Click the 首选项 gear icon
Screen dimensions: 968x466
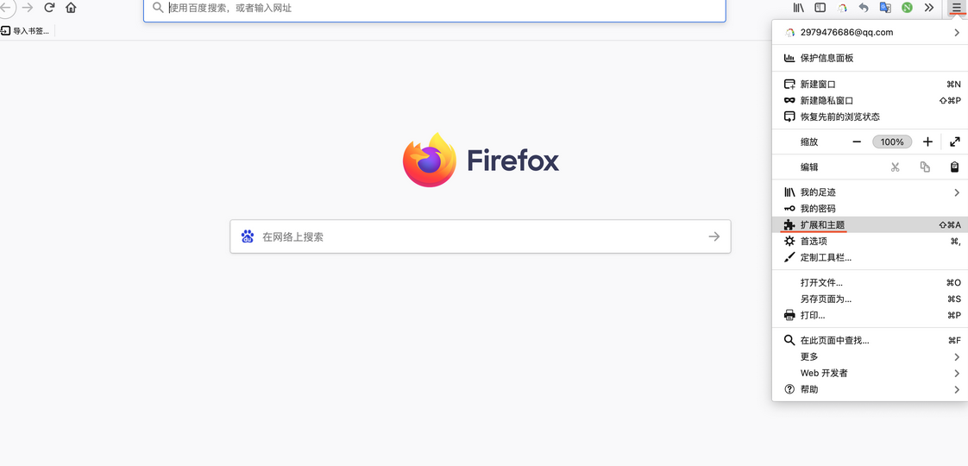[x=789, y=242]
